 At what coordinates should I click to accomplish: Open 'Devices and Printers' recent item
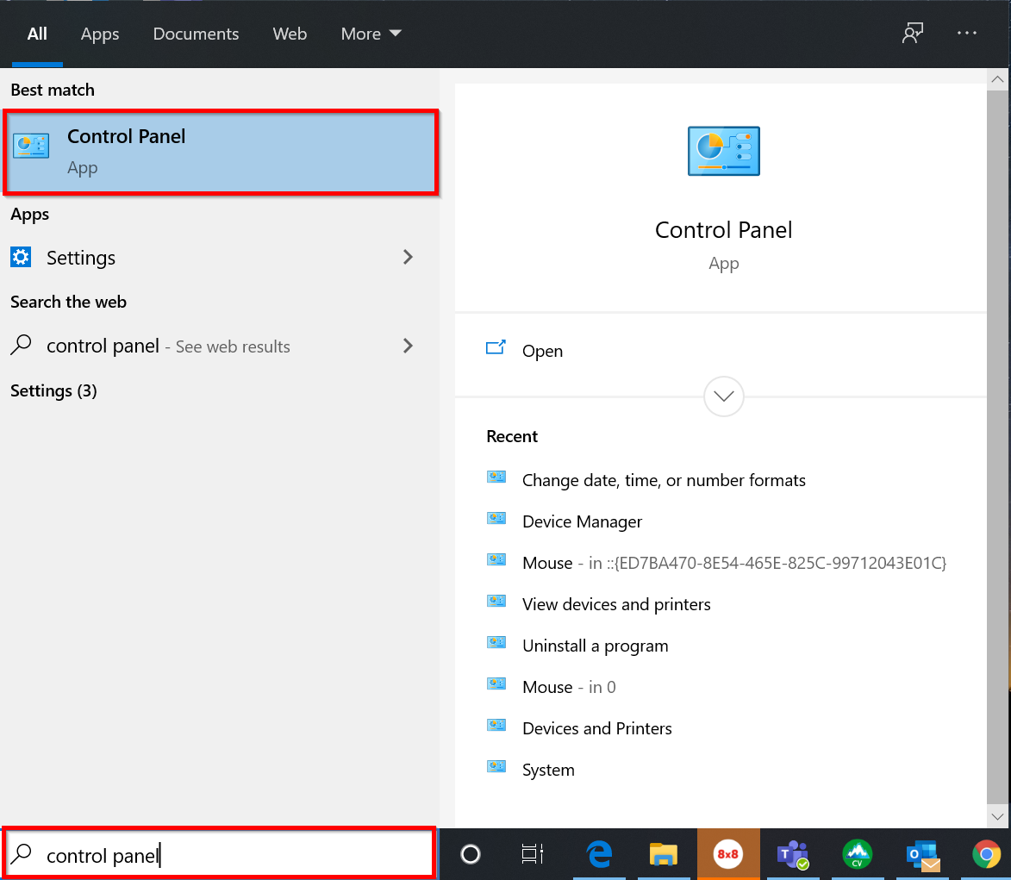tap(597, 728)
